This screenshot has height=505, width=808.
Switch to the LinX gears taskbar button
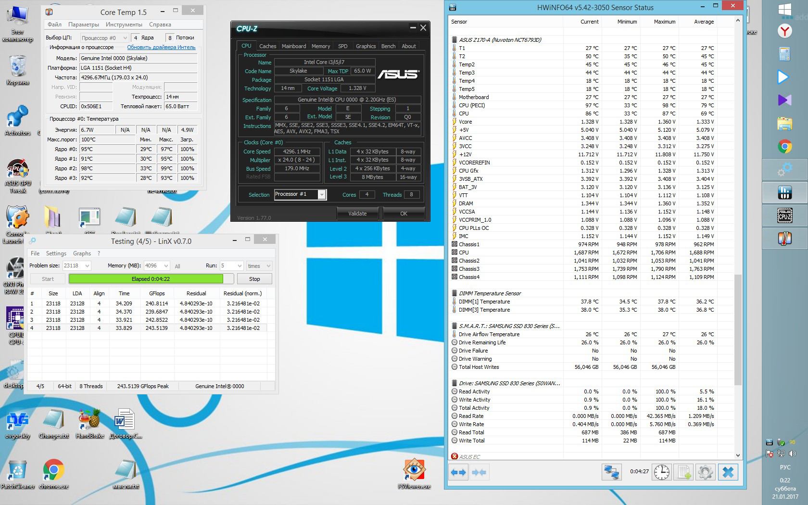click(x=785, y=170)
